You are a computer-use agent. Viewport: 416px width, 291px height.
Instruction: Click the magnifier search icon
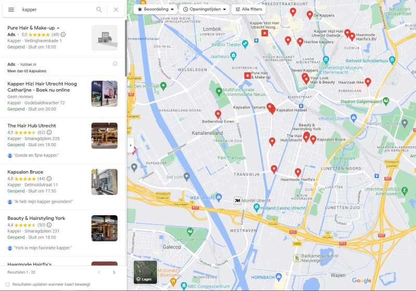[99, 9]
